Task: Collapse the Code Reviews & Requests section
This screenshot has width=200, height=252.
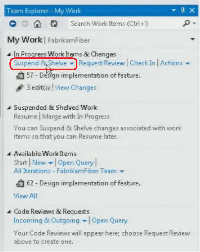Action: 9,211
